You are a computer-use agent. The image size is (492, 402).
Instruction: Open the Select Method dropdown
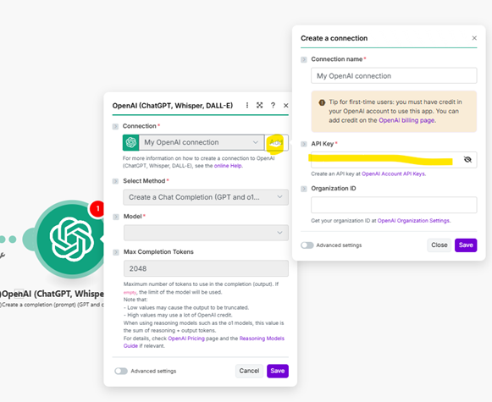coord(206,197)
